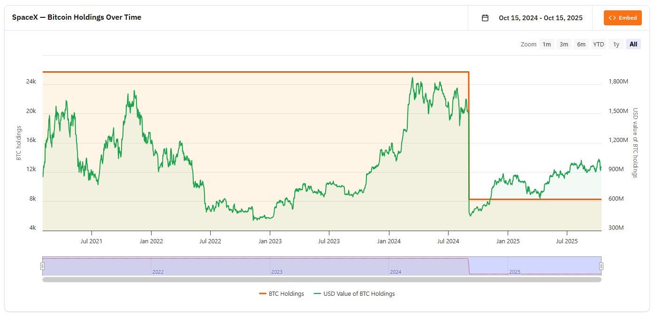
Task: Set the chart zoom to 6m
Action: click(x=581, y=45)
